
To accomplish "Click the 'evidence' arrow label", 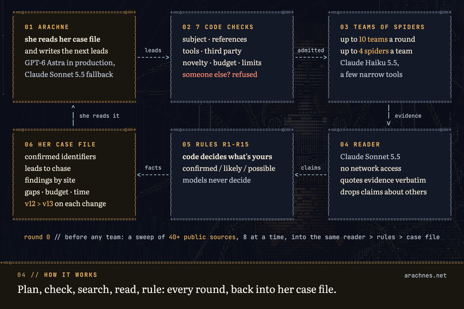I will pyautogui.click(x=408, y=116).
